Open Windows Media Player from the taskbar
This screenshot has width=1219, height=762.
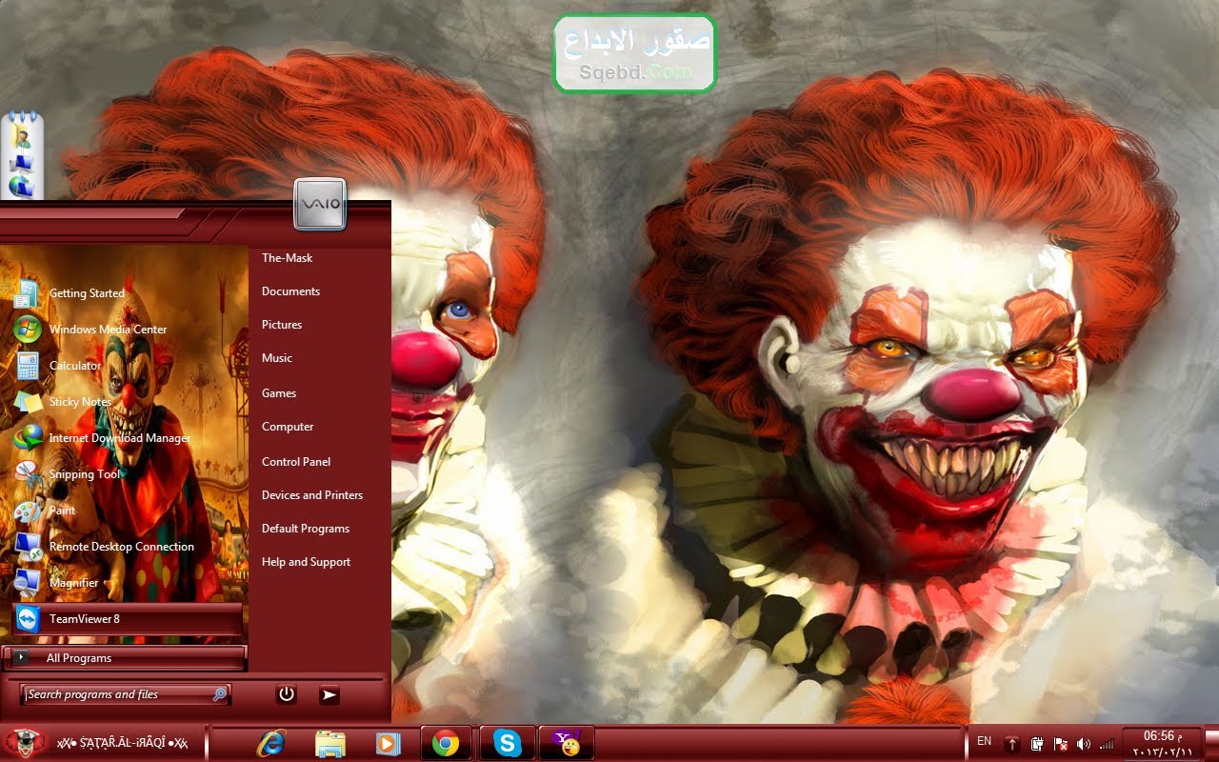[x=388, y=744]
